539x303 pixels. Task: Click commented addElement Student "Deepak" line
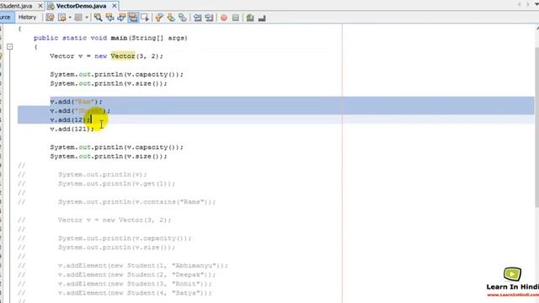136,274
